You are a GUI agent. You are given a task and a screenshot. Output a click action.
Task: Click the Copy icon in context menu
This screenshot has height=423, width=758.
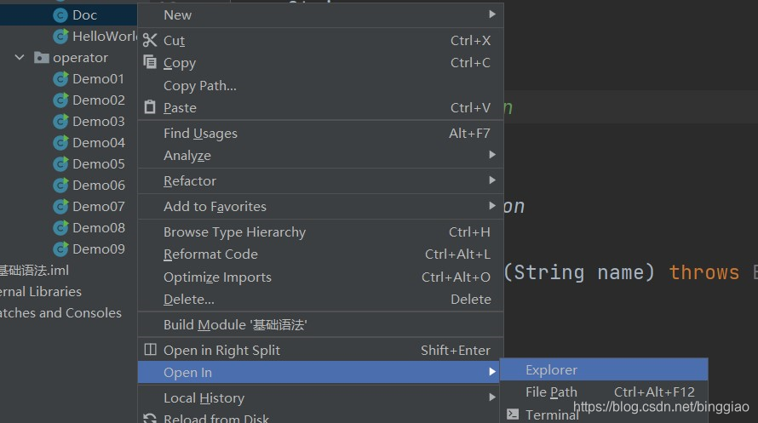point(150,62)
